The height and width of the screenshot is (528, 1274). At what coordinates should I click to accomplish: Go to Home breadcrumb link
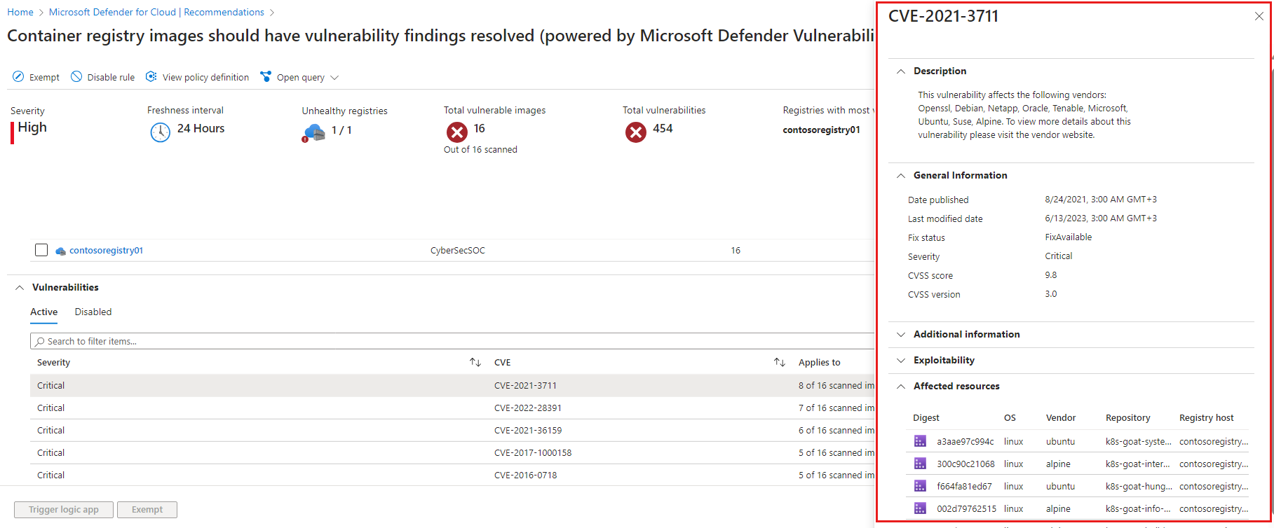tap(20, 12)
